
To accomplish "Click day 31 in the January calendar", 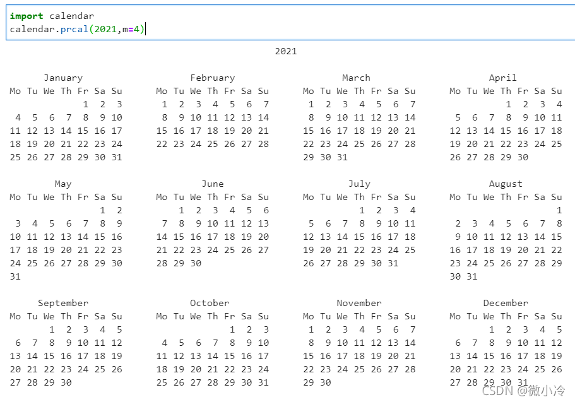I will pyautogui.click(x=117, y=157).
